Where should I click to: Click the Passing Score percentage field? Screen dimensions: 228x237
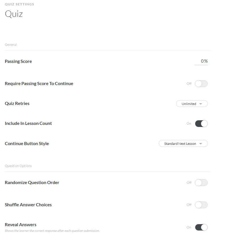pyautogui.click(x=201, y=61)
